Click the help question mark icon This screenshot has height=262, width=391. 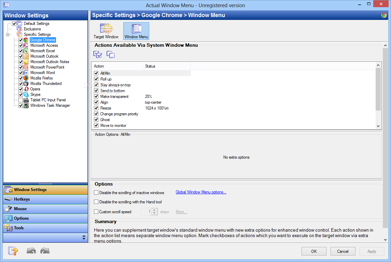(x=13, y=251)
